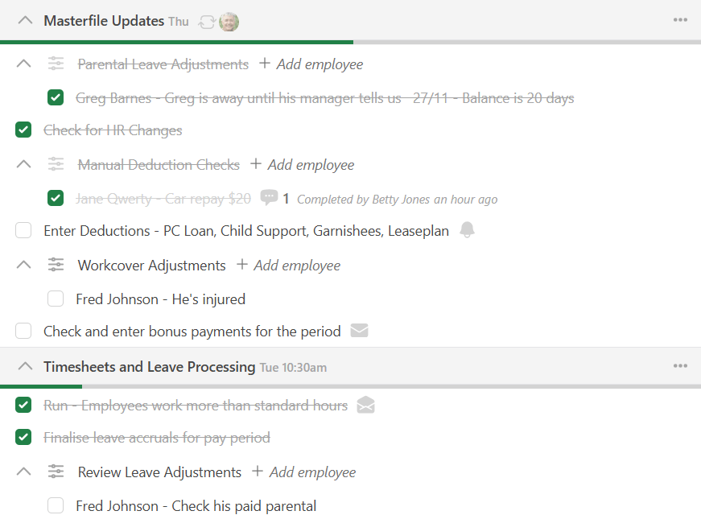Click the open-mail icon beside Run task
The image size is (701, 515).
pyautogui.click(x=365, y=406)
